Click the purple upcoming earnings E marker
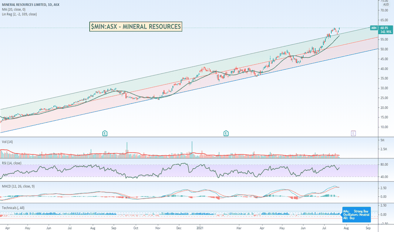Viewport: 394px width, 232px height. click(353, 133)
